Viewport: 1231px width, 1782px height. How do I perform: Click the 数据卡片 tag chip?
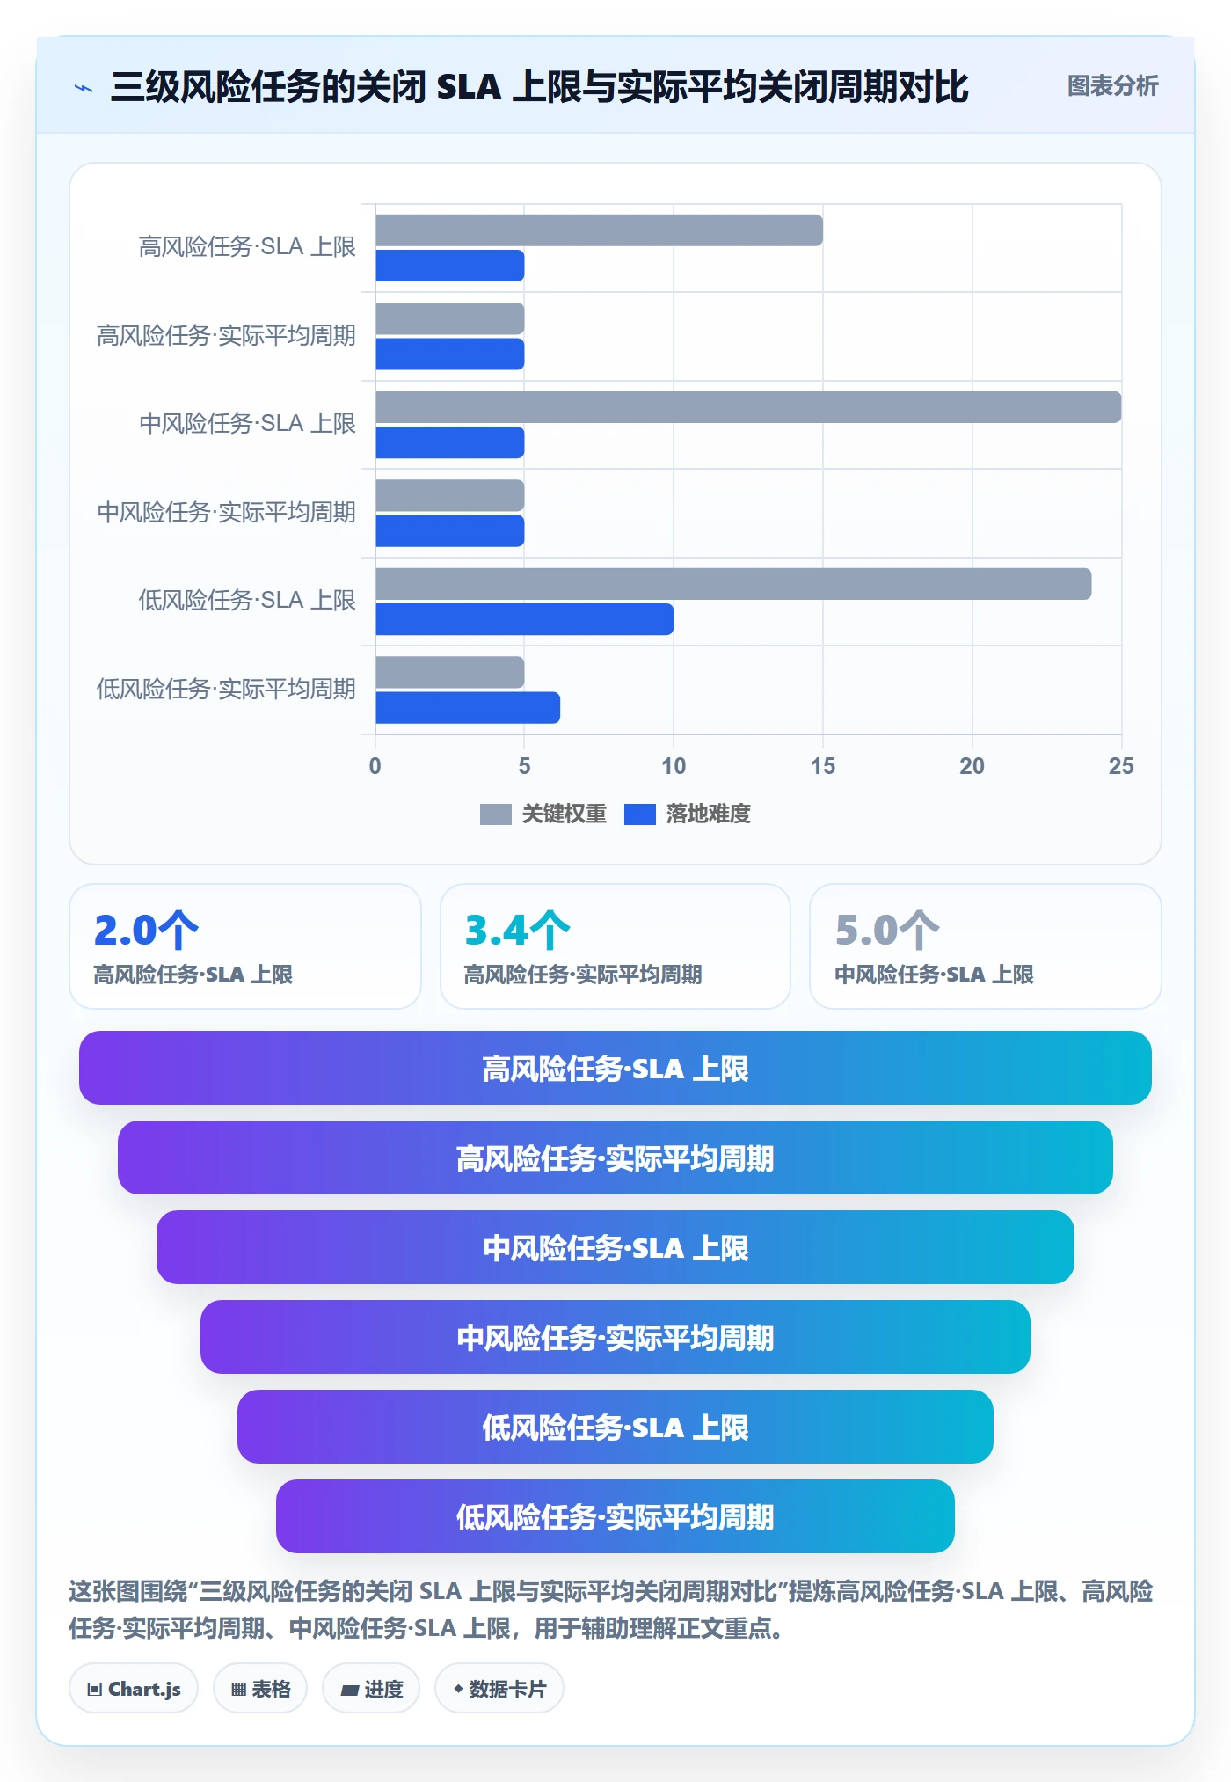click(x=499, y=1689)
